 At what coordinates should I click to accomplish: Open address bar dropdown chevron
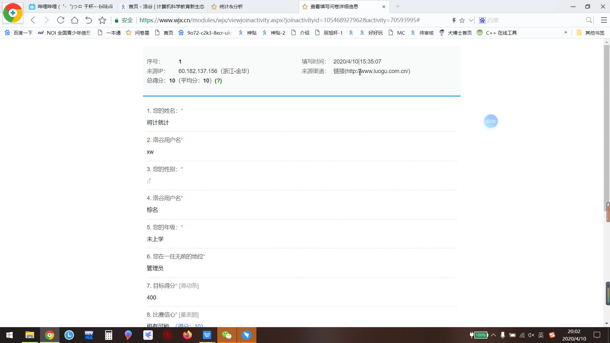coord(471,20)
